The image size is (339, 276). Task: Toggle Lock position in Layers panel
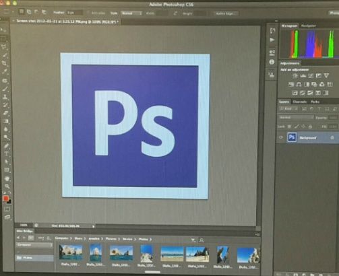303,127
